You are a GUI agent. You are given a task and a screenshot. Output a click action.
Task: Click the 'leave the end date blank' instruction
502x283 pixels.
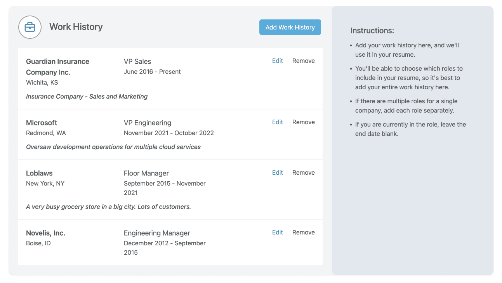point(410,129)
